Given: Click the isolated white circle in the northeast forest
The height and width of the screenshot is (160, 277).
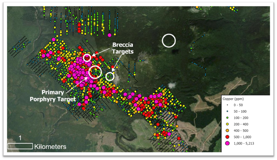Looking at the screenshot, I should [169, 41].
